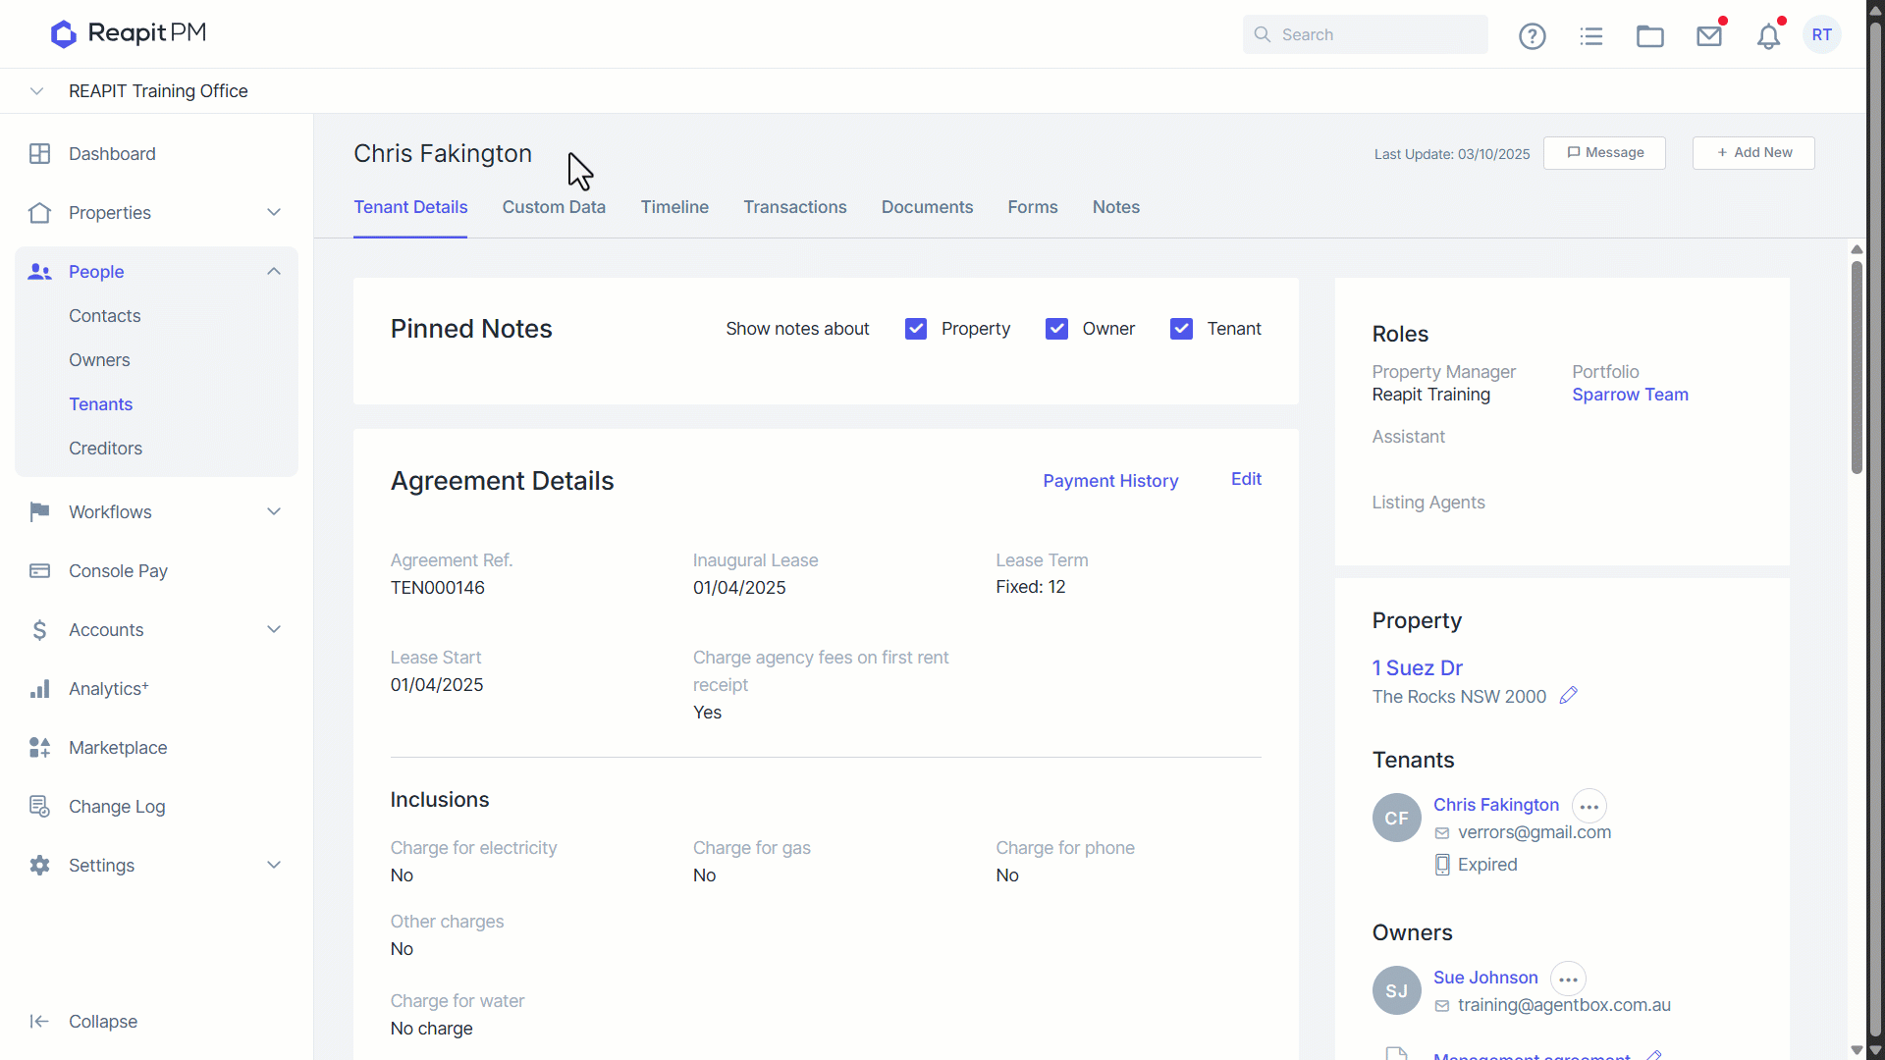Open the three-dot menu beside Sue Johnson
Viewport: 1885px width, 1060px height.
point(1569,979)
